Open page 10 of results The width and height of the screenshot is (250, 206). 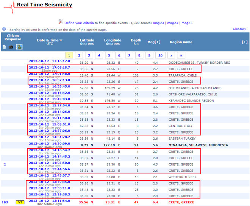[x=160, y=55]
